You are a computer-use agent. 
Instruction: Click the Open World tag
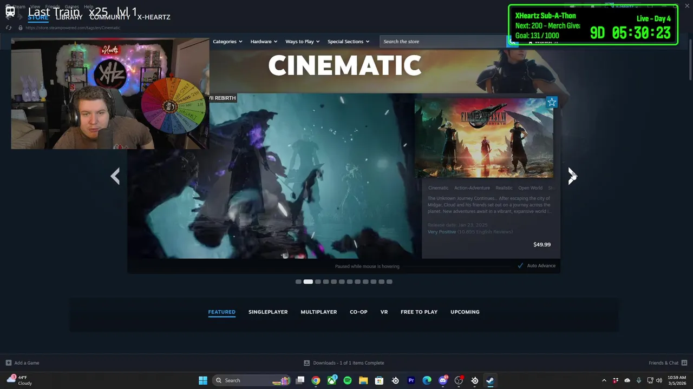pyautogui.click(x=530, y=188)
